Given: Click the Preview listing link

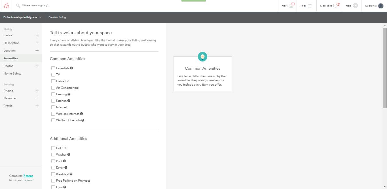Looking at the screenshot, I should [x=57, y=17].
